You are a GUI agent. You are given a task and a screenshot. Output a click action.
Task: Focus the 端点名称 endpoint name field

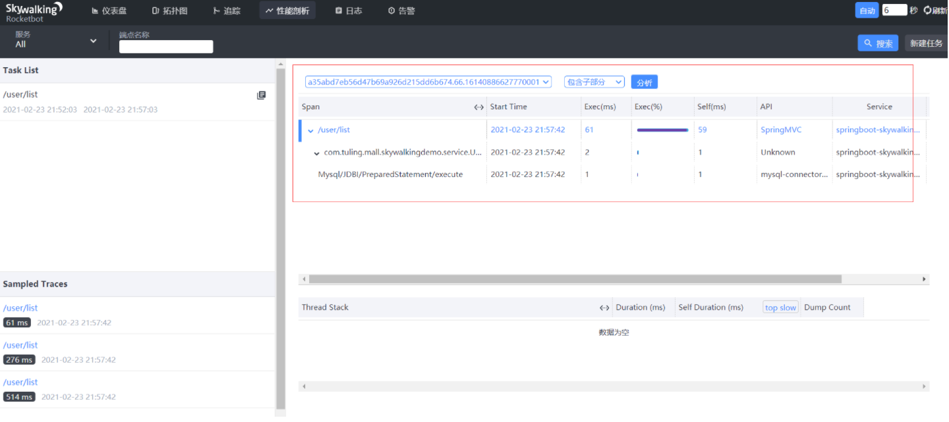pos(166,47)
